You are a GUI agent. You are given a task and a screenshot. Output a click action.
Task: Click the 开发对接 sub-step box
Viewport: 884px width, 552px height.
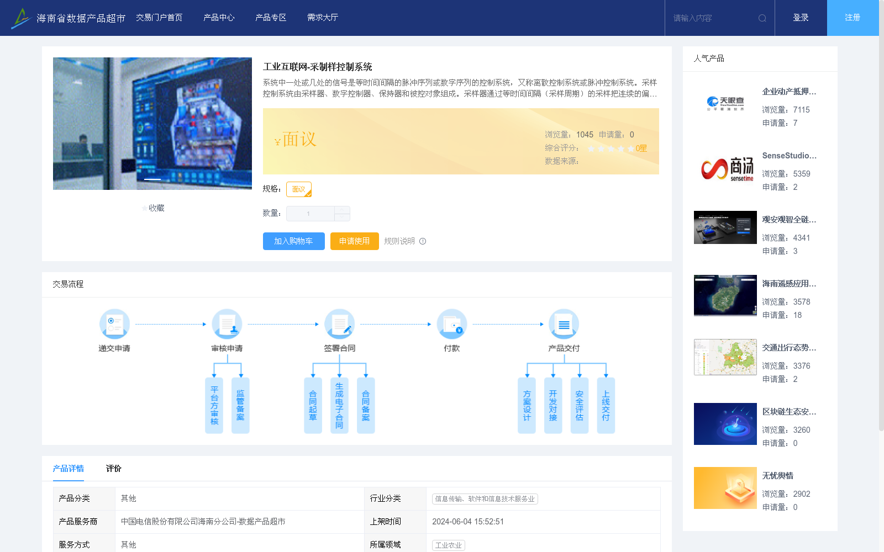pyautogui.click(x=553, y=406)
